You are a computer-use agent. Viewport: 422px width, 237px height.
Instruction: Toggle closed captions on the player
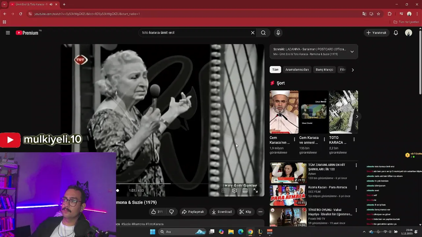coord(224,191)
